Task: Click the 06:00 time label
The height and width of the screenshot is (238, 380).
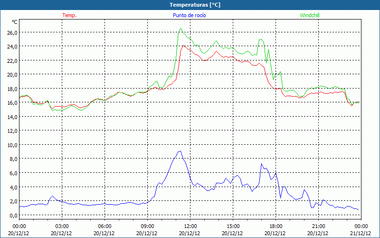Action: 104,227
